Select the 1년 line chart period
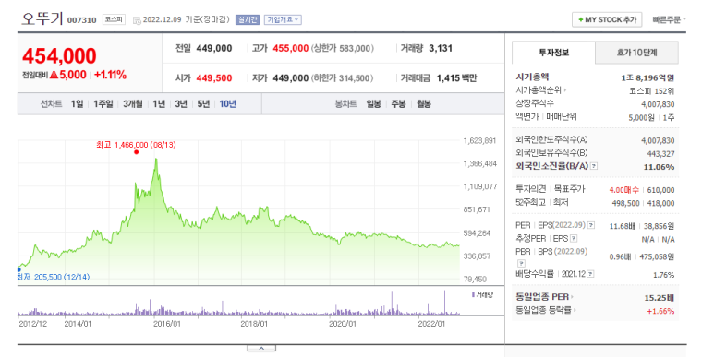The height and width of the screenshot is (357, 714). tap(159, 104)
